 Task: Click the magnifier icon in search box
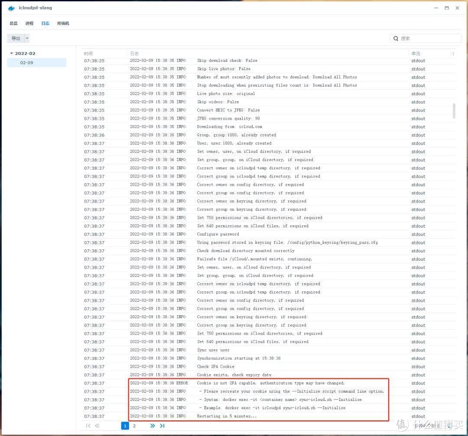point(396,39)
